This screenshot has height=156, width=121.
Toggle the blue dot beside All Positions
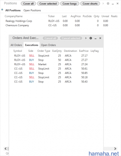pos(2,10)
